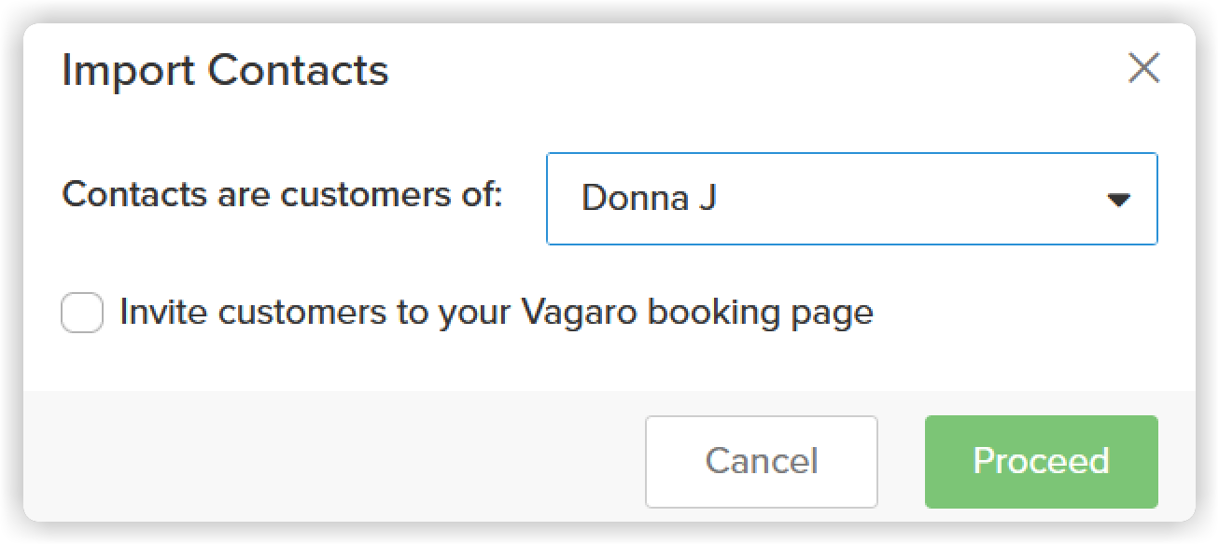Click the caret icon in the Donna J field
Screen dimensions: 1219x545
click(1118, 200)
